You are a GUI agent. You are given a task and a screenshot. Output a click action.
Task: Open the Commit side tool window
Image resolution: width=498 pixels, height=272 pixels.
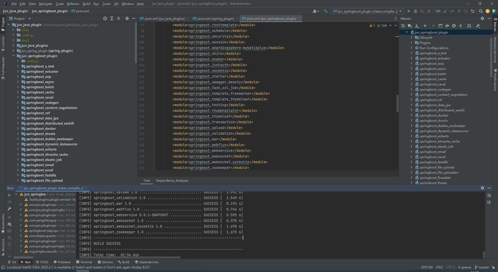click(x=3, y=43)
